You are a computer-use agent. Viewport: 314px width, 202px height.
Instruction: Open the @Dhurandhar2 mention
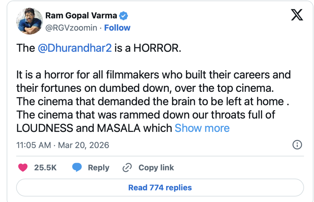pos(74,48)
